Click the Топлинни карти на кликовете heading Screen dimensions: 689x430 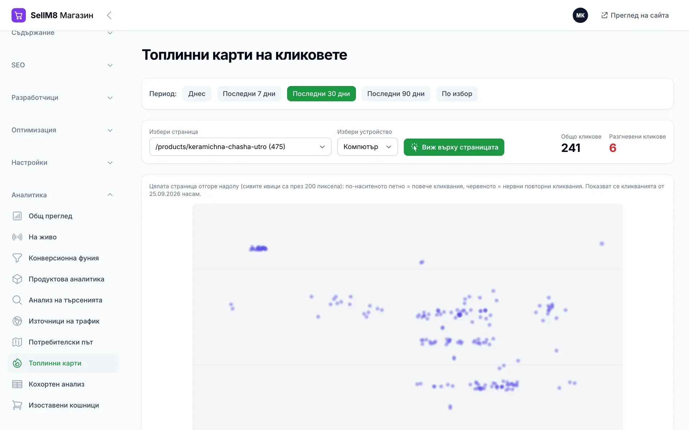click(244, 55)
